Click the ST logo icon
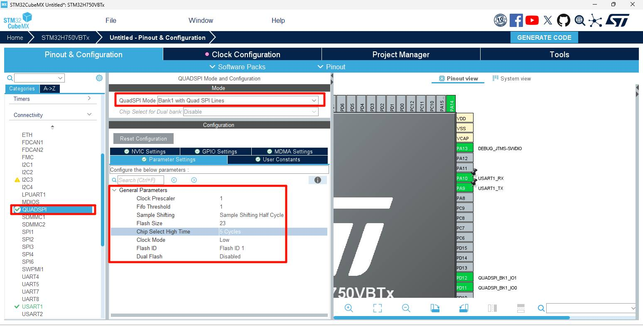 pyautogui.click(x=617, y=20)
